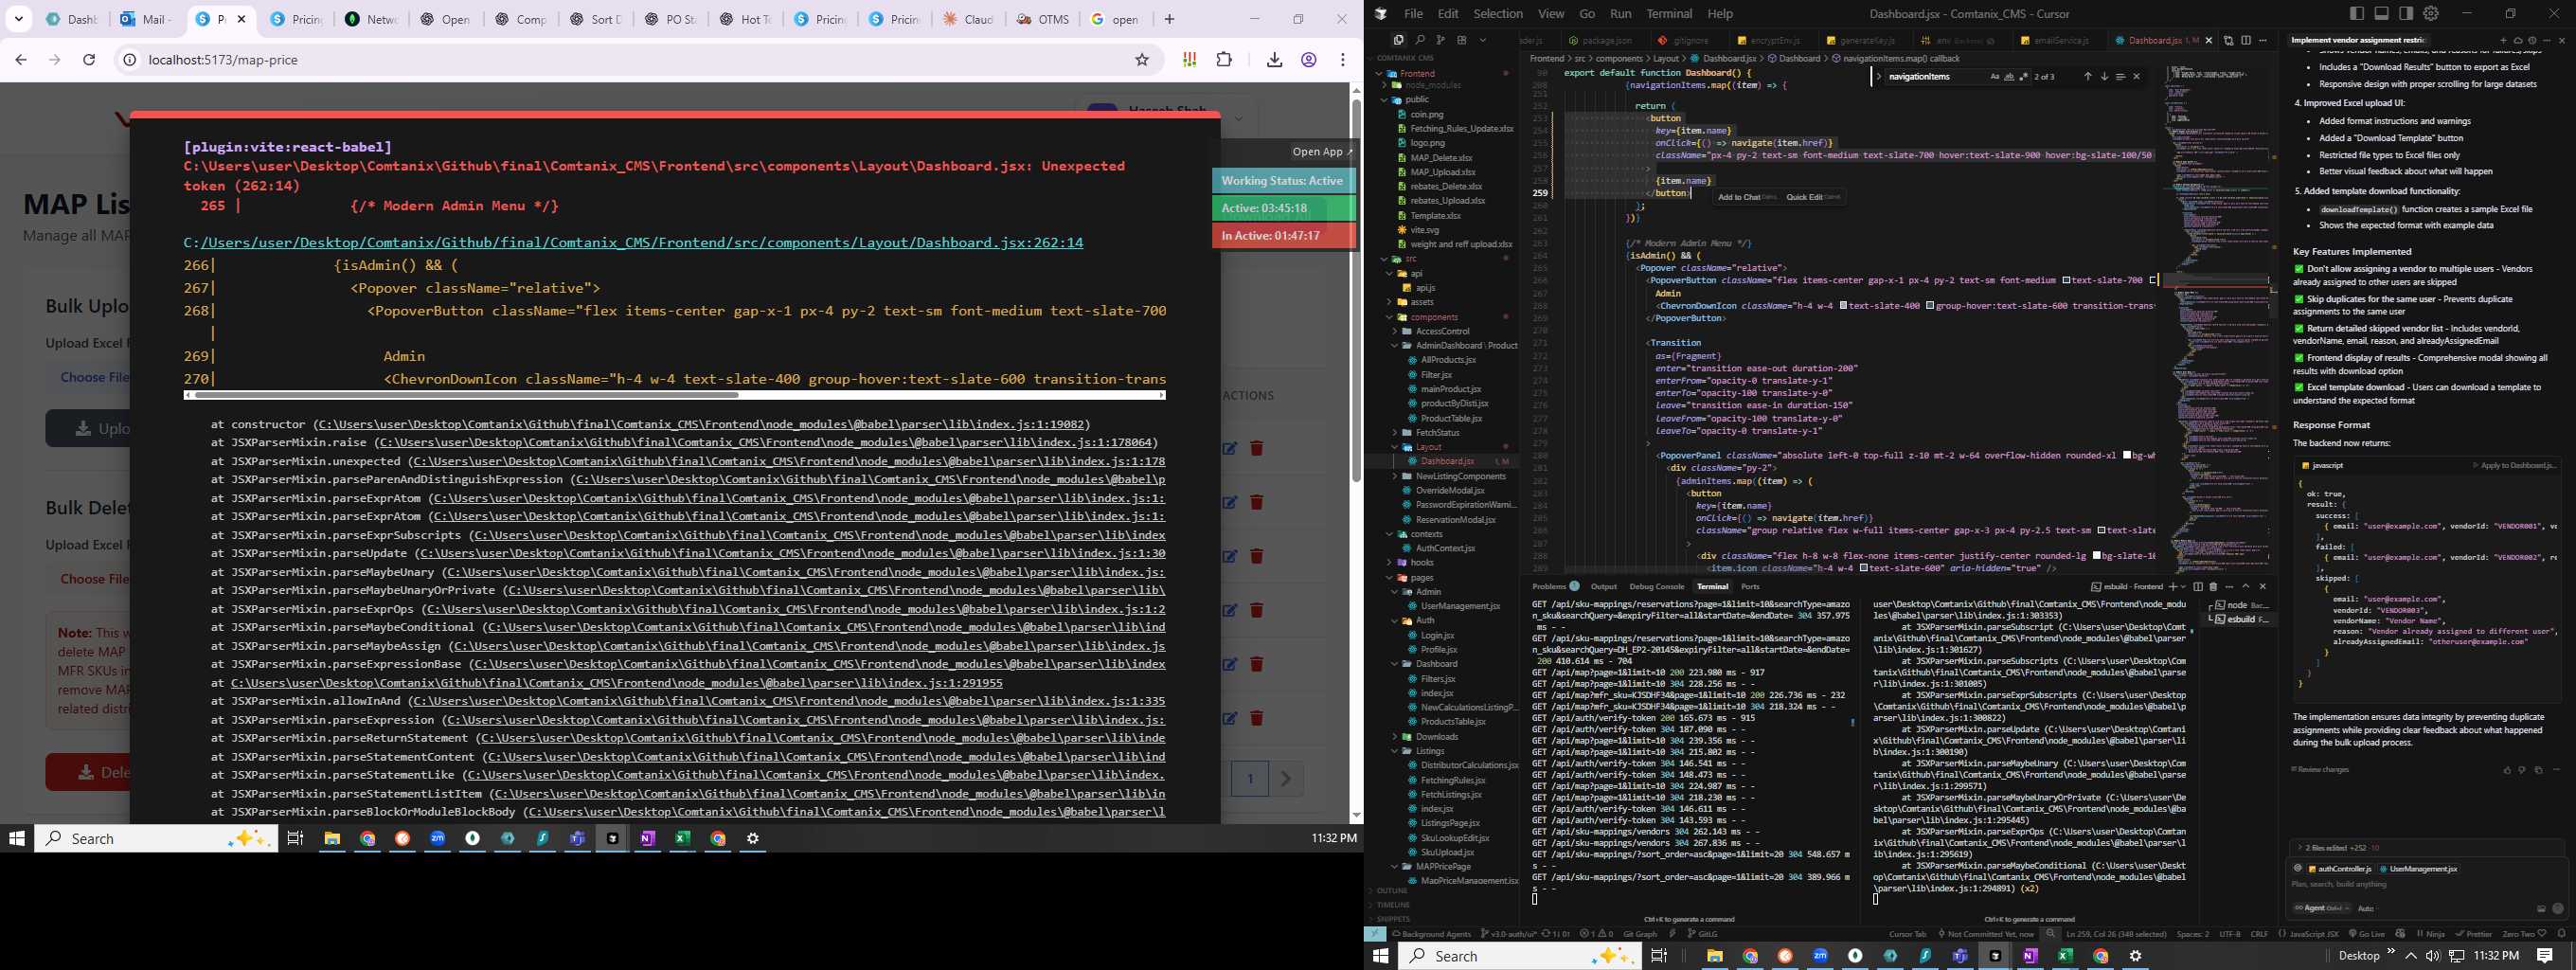Image resolution: width=2576 pixels, height=970 pixels.
Task: Collapse the public folder in explorer
Action: point(1386,100)
